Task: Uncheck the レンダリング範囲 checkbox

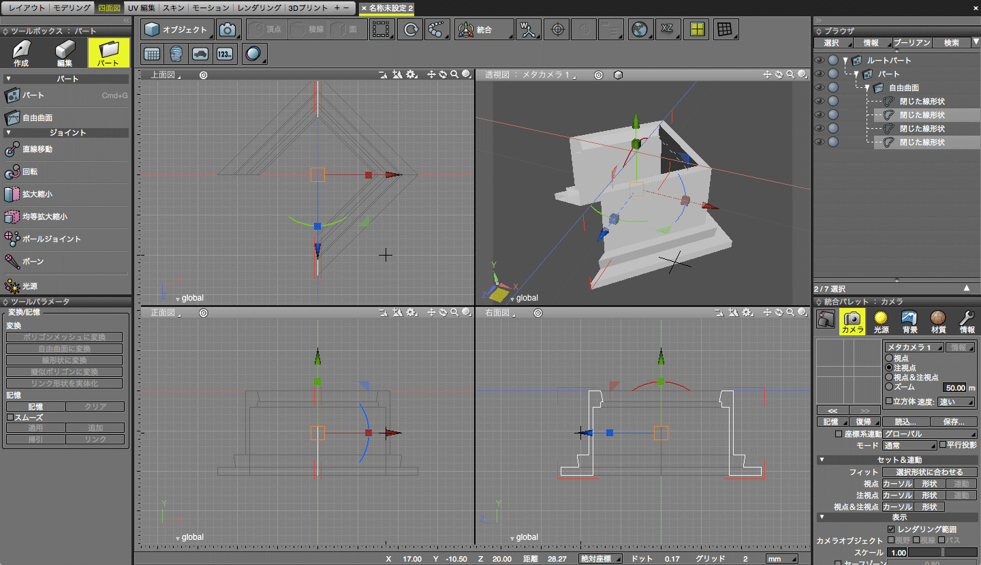Action: (891, 529)
